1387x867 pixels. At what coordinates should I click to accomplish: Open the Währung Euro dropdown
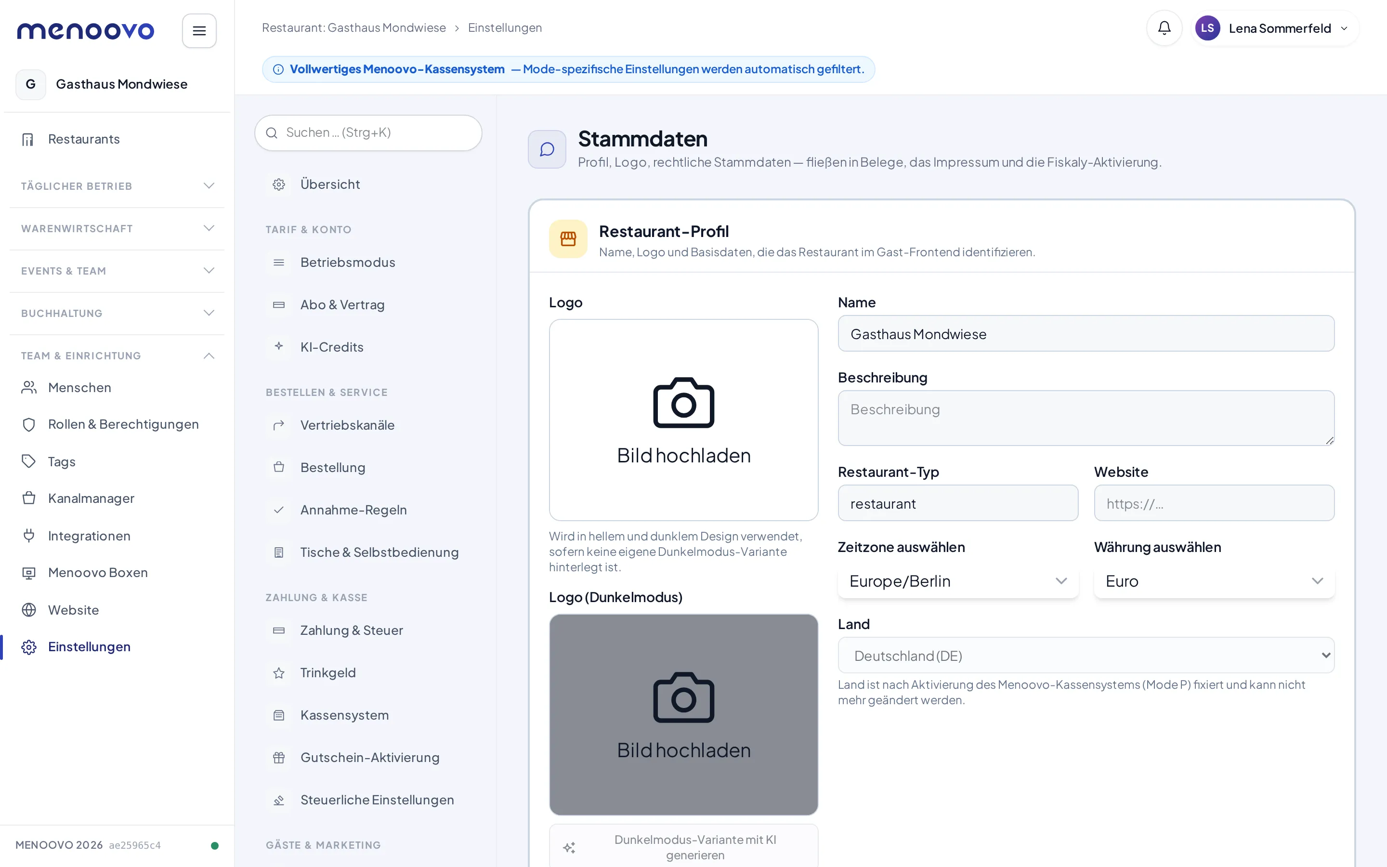coord(1214,581)
